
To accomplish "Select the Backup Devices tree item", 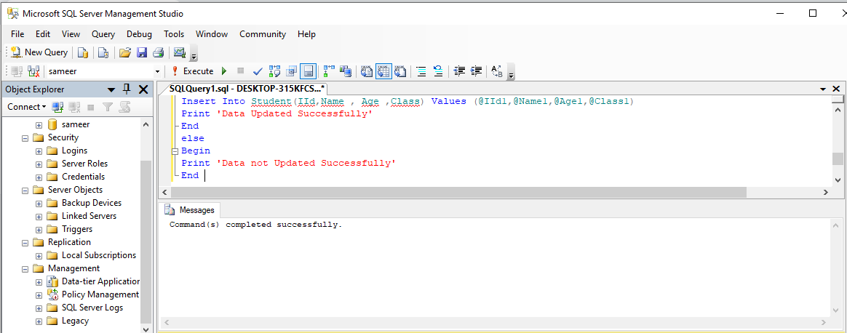I will click(x=91, y=203).
